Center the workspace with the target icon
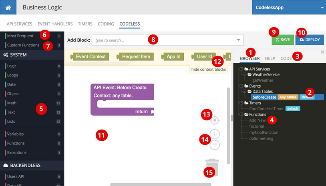 (x=215, y=120)
